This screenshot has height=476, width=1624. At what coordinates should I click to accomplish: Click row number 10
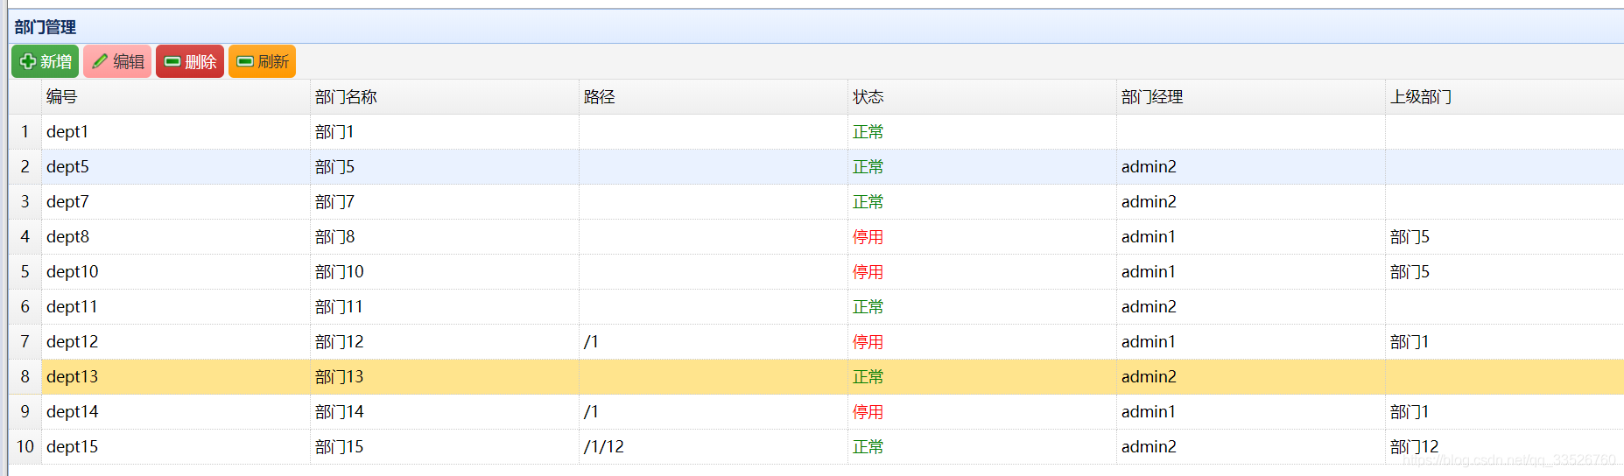click(25, 446)
